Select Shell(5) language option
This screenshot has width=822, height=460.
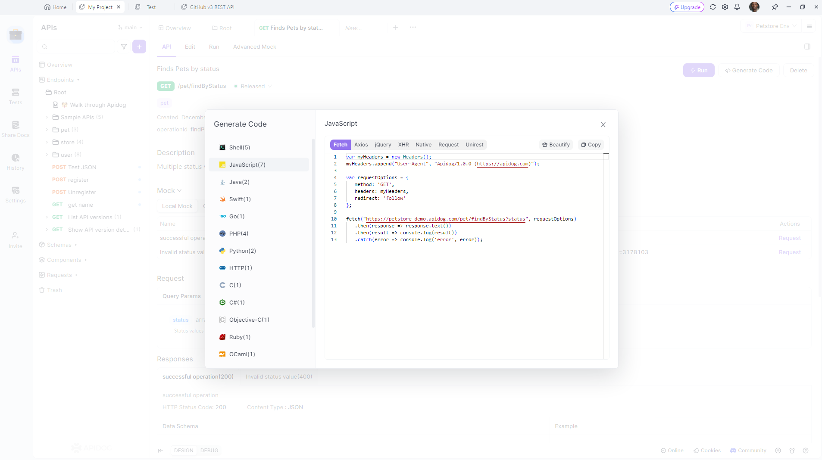click(x=259, y=147)
